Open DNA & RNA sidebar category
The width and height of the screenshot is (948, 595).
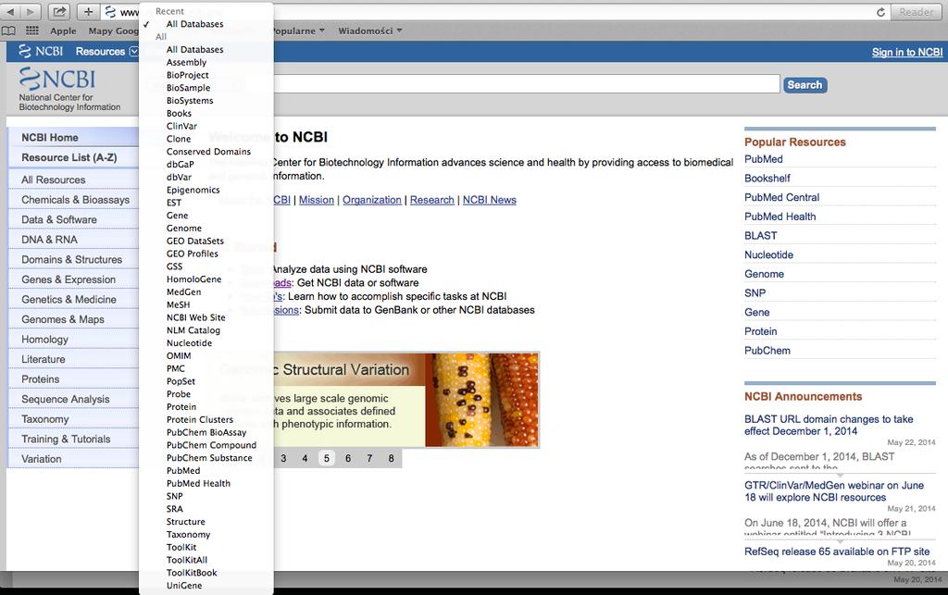pos(73,240)
